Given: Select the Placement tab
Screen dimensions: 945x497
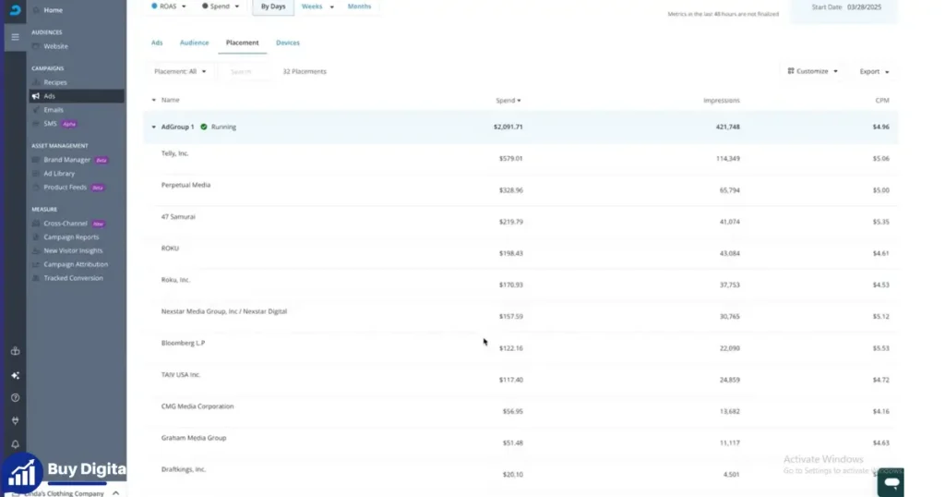Looking at the screenshot, I should tap(243, 42).
